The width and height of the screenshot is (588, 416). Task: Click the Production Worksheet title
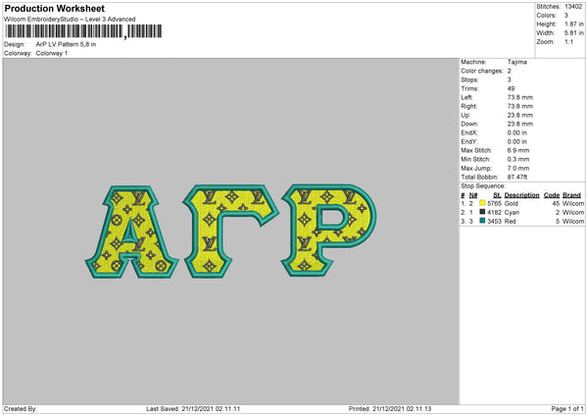point(54,8)
